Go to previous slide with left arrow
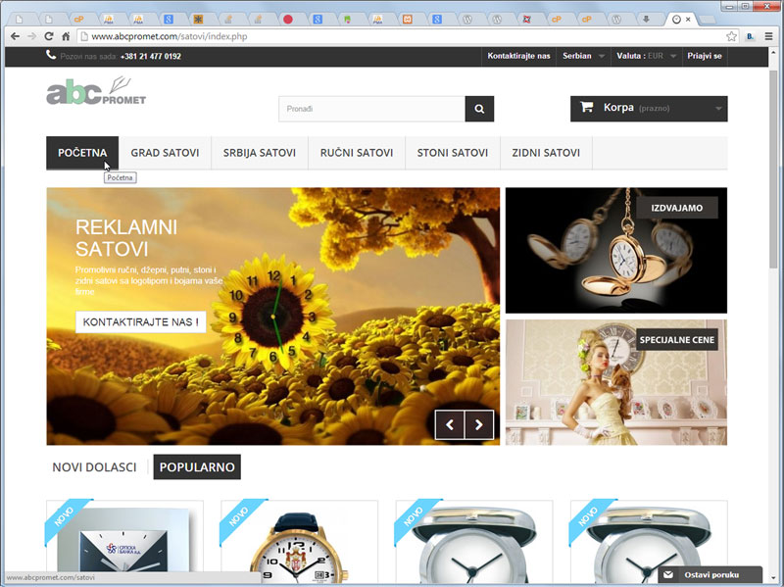The width and height of the screenshot is (784, 587). [x=450, y=424]
